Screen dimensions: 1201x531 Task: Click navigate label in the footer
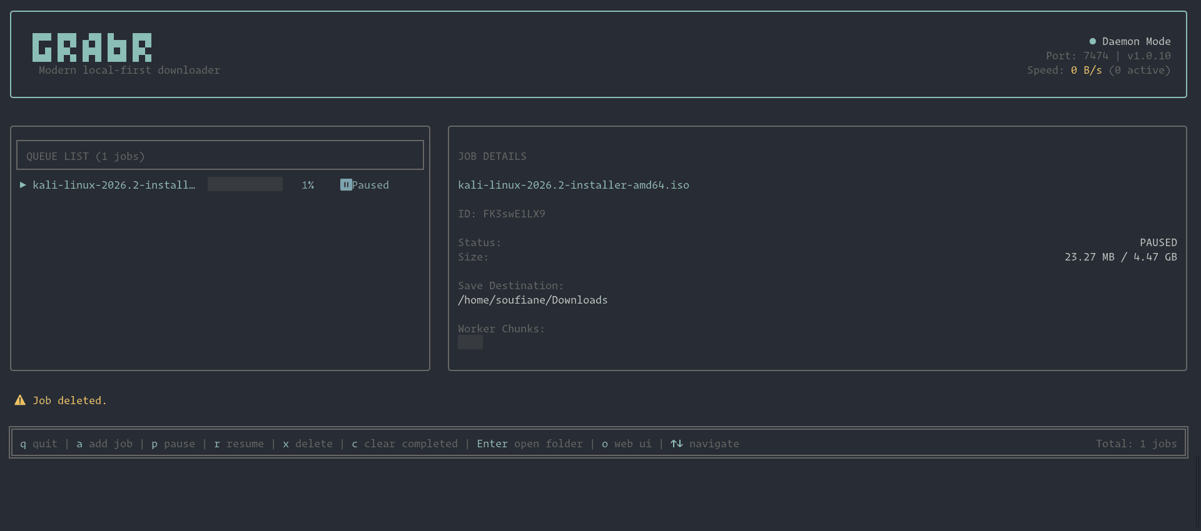714,444
